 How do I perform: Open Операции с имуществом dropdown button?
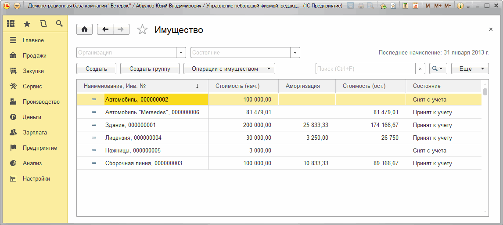230,69
